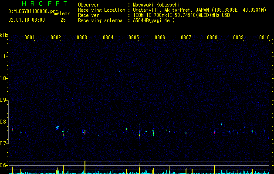
Task: Click the HROFFT title text
Action: point(44,3)
